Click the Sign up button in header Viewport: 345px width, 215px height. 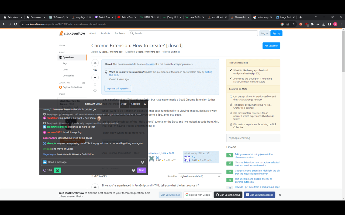click(x=276, y=33)
